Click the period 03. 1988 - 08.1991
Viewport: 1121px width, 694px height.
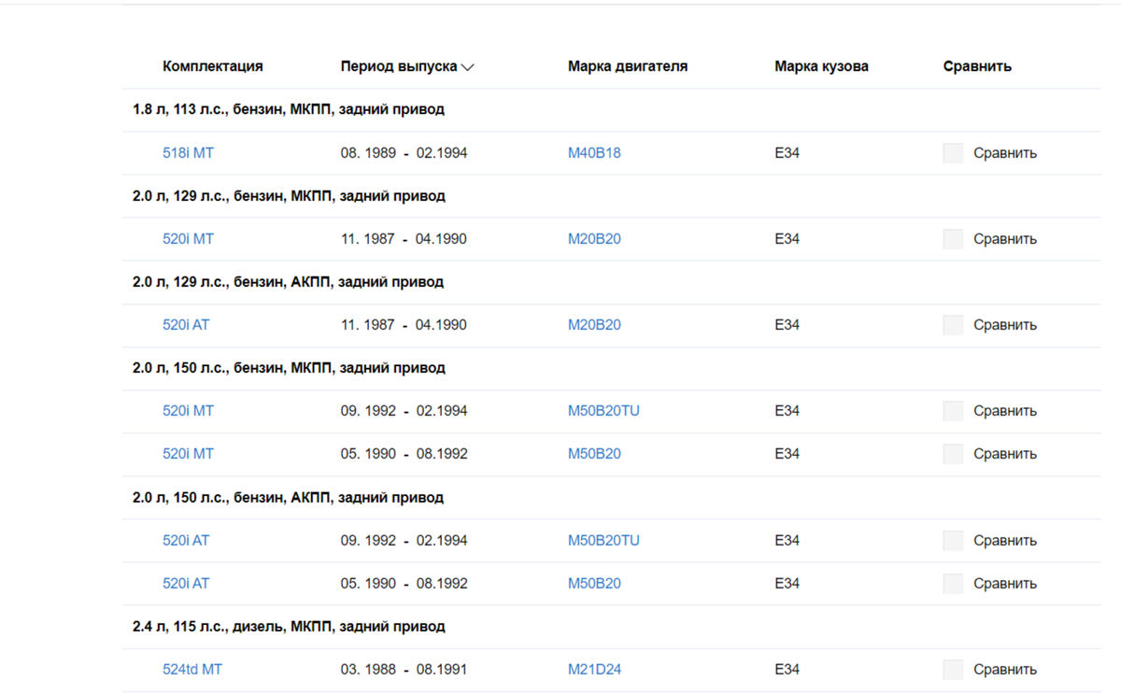coord(404,670)
